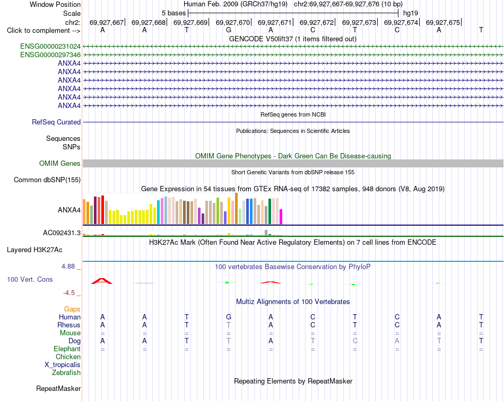Click the ANXA4 label beside the expression chart
Screen dimensions: 504x401
(x=69, y=210)
